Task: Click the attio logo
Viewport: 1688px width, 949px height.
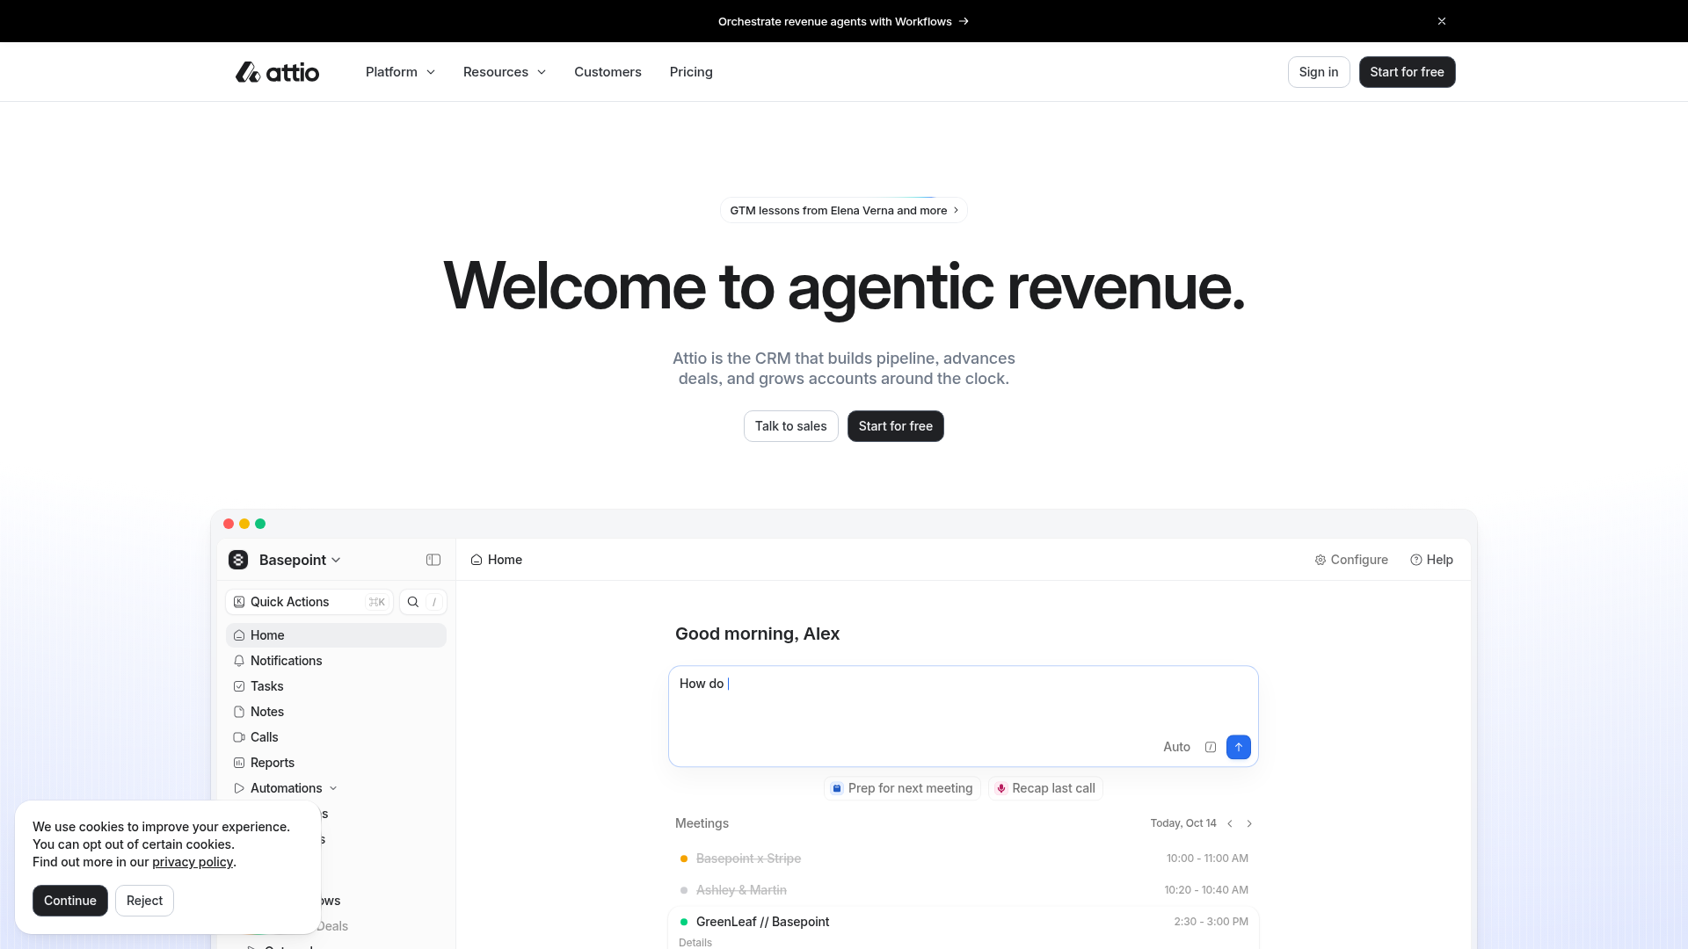Action: click(x=277, y=72)
